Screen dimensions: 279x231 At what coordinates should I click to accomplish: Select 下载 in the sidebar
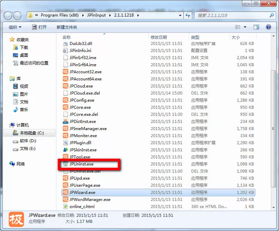coord(24,47)
